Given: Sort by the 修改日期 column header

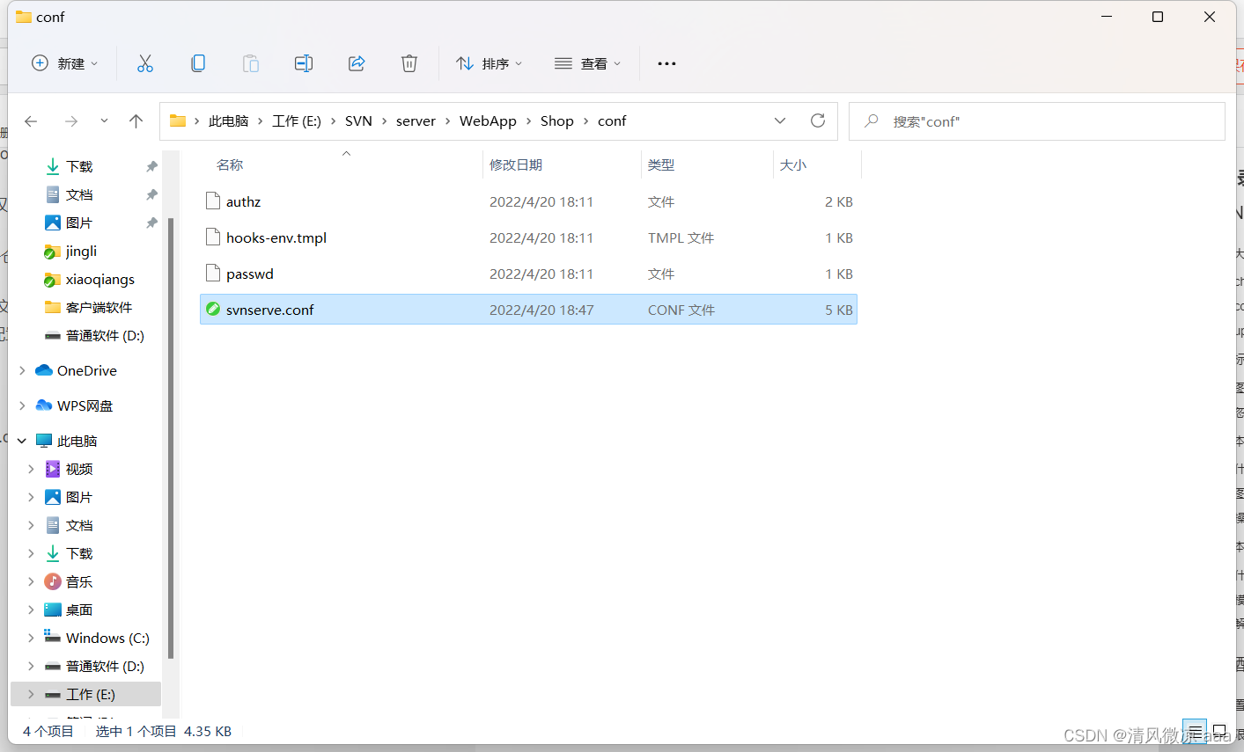Looking at the screenshot, I should click(516, 164).
